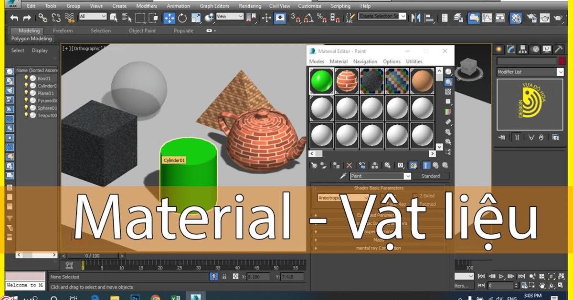This screenshot has width=573, height=300.
Task: Activate the Select and Link tool
Action: point(43,18)
